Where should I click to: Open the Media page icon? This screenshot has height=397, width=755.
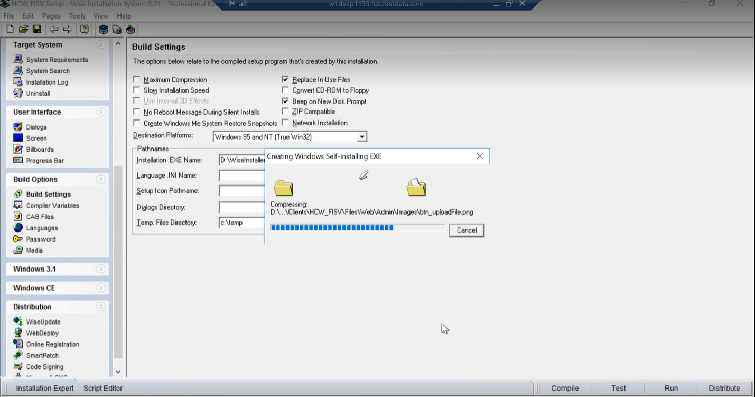click(x=18, y=250)
